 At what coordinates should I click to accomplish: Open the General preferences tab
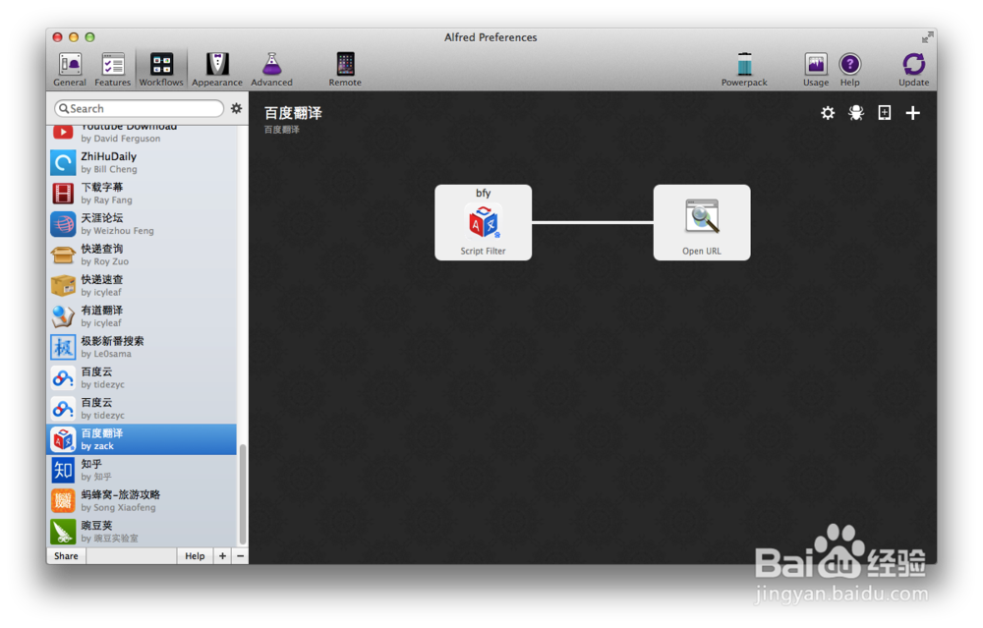click(x=70, y=69)
